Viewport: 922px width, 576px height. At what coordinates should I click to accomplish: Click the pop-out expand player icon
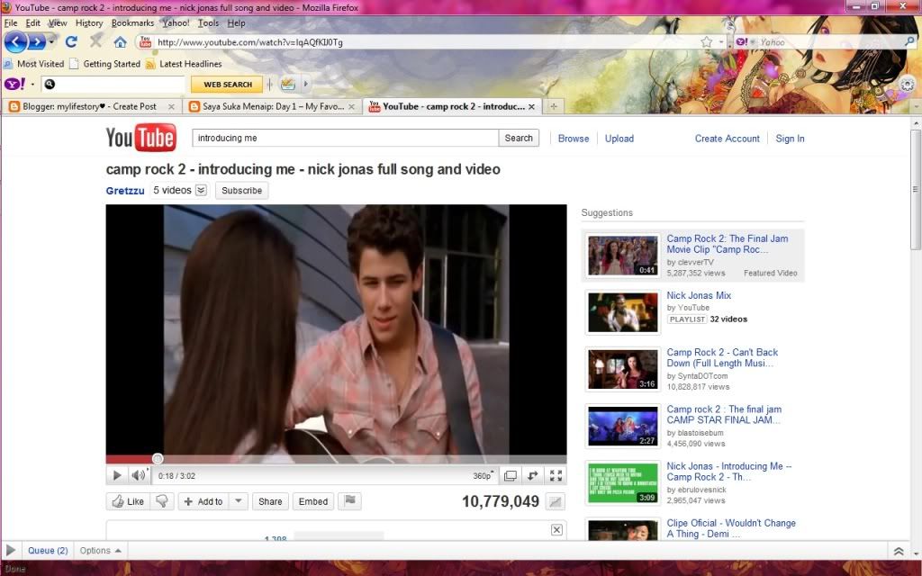[x=511, y=475]
